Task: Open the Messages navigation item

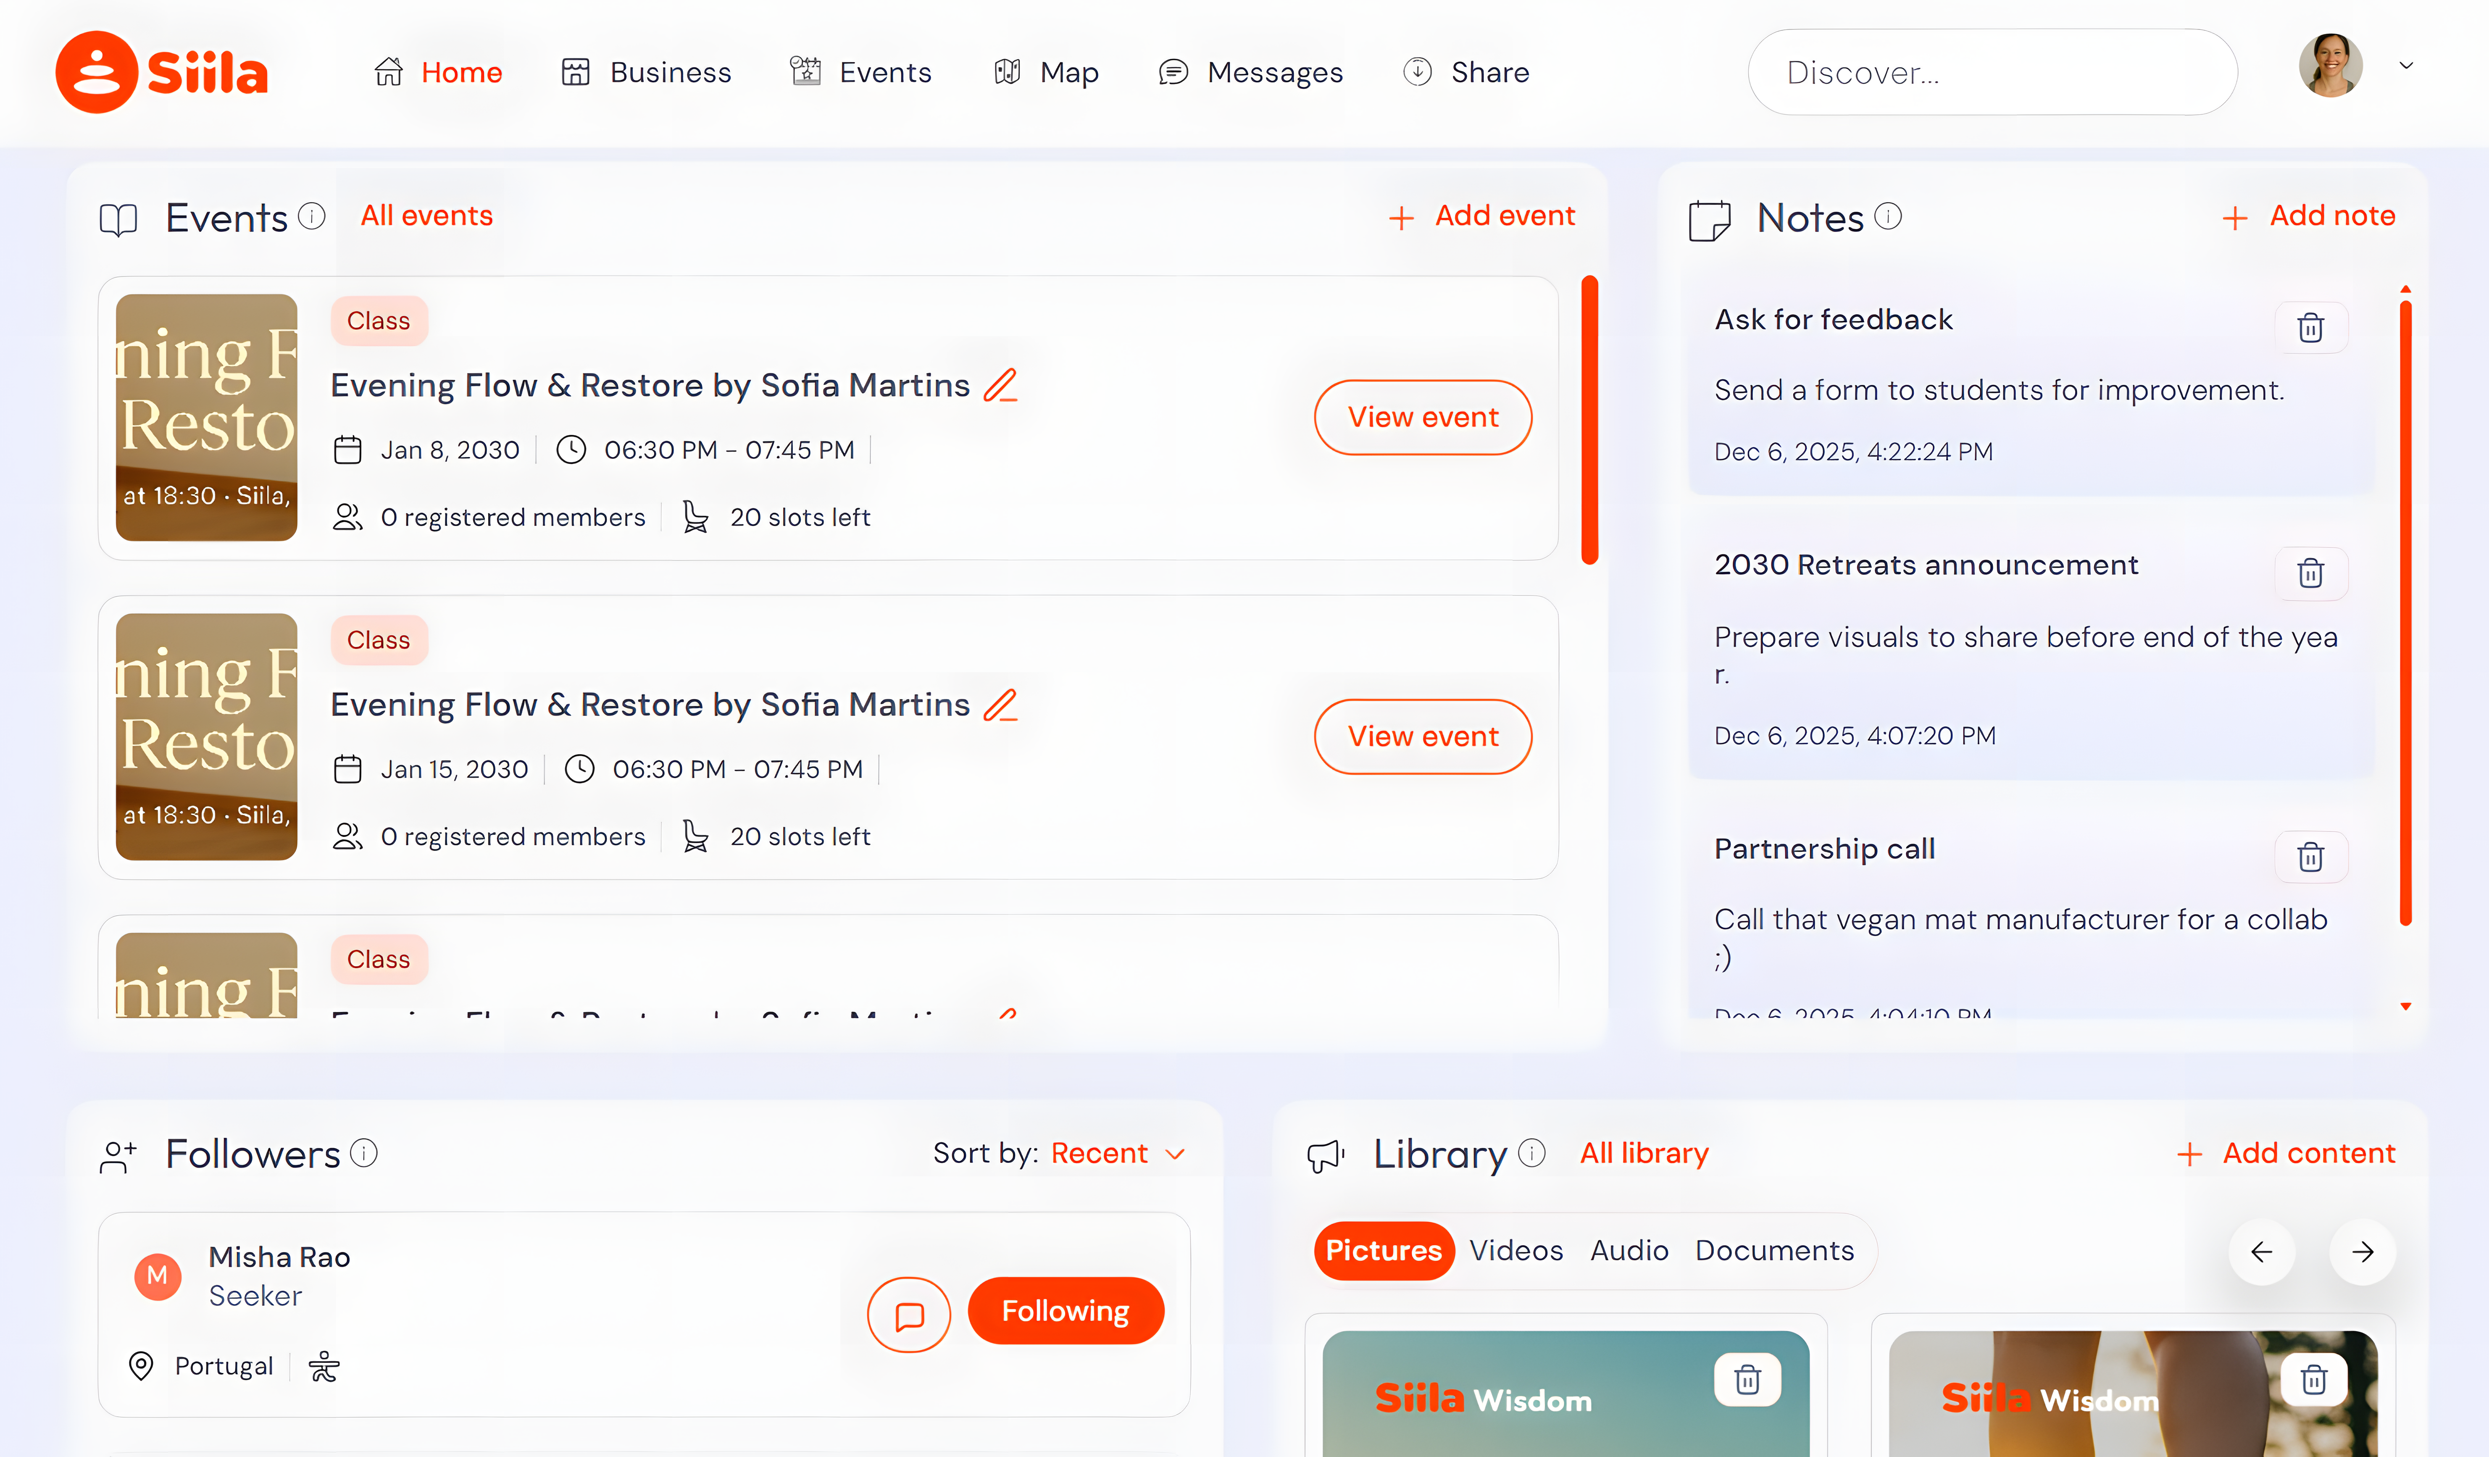Action: [x=1250, y=72]
